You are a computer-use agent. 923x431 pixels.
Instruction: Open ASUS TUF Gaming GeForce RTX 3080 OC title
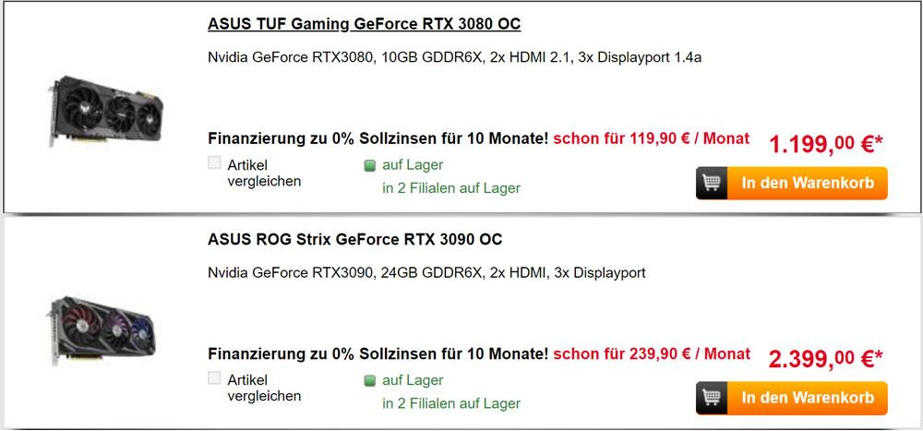365,24
